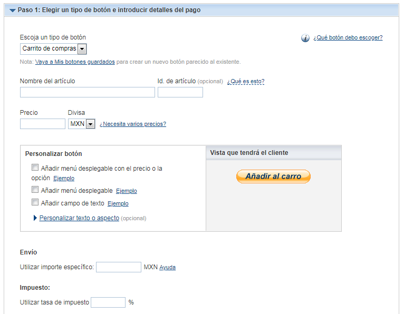The image size is (404, 314).
Task: Follow Vaya a Mis botones guardados link
Action: click(x=75, y=62)
